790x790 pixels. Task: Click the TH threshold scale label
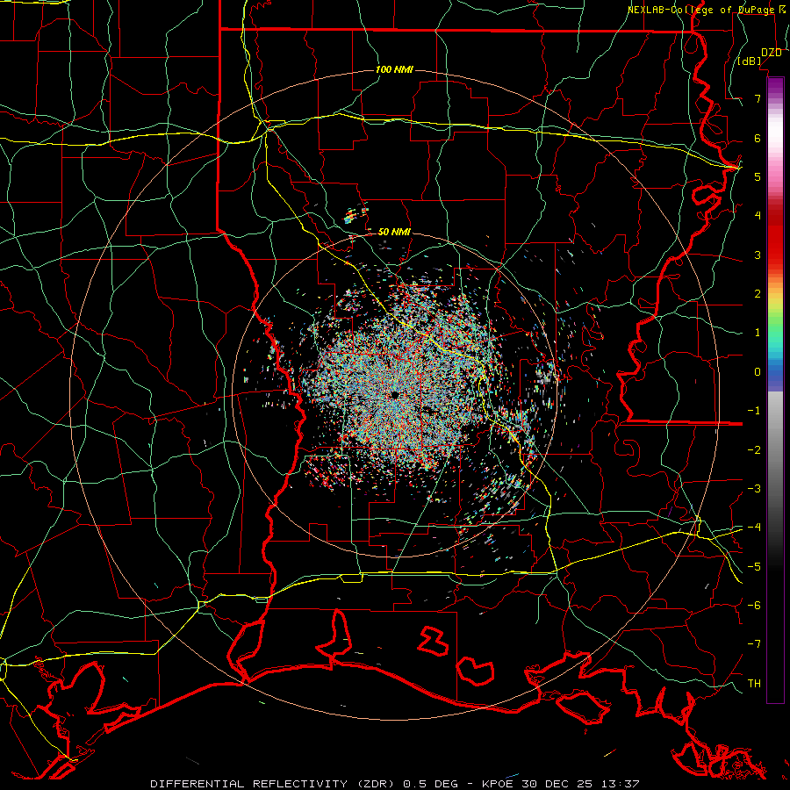[x=754, y=684]
